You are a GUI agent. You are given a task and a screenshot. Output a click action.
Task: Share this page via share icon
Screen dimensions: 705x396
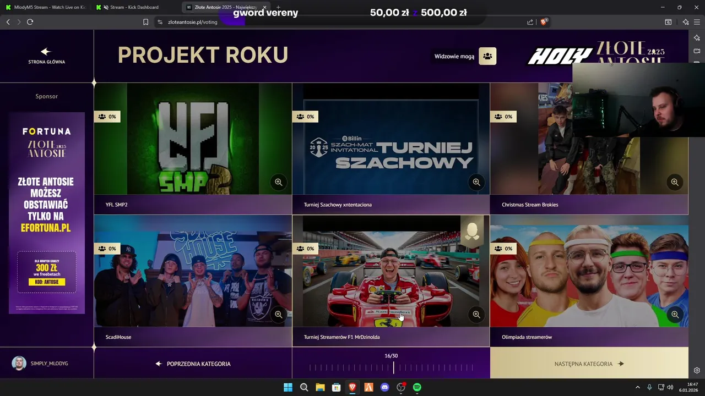(530, 22)
